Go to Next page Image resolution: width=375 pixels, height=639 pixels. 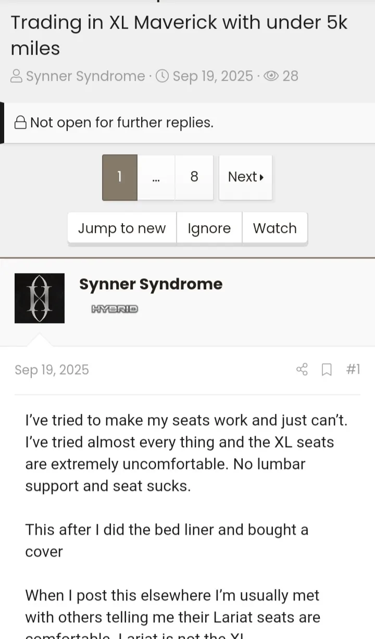click(x=246, y=177)
